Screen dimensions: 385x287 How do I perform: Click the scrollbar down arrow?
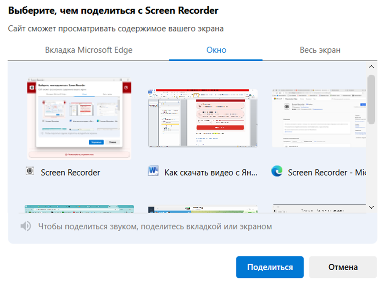[x=371, y=207]
